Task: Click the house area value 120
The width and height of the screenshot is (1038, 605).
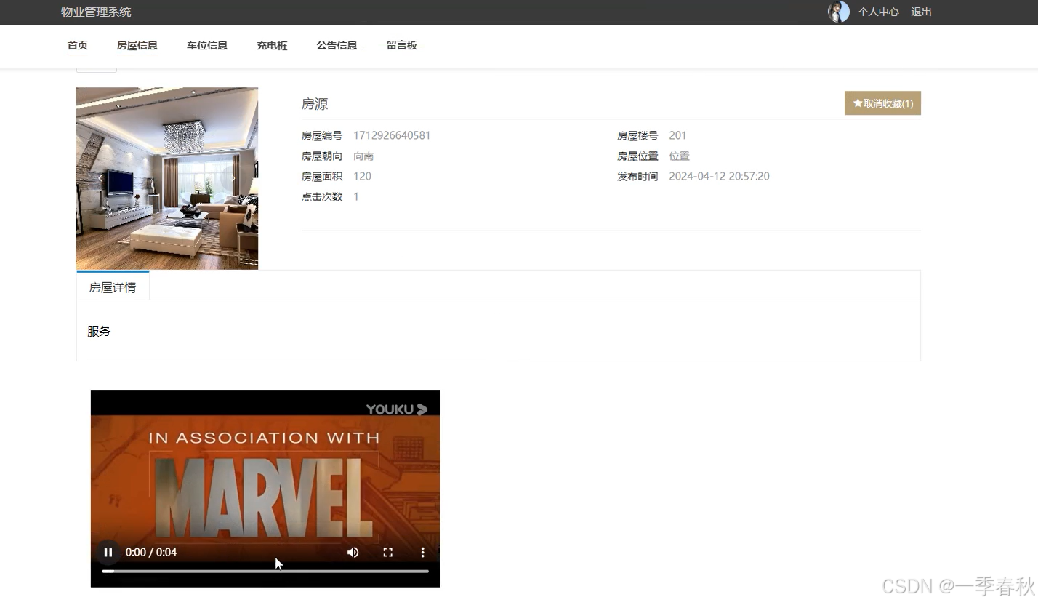Action: pos(362,176)
